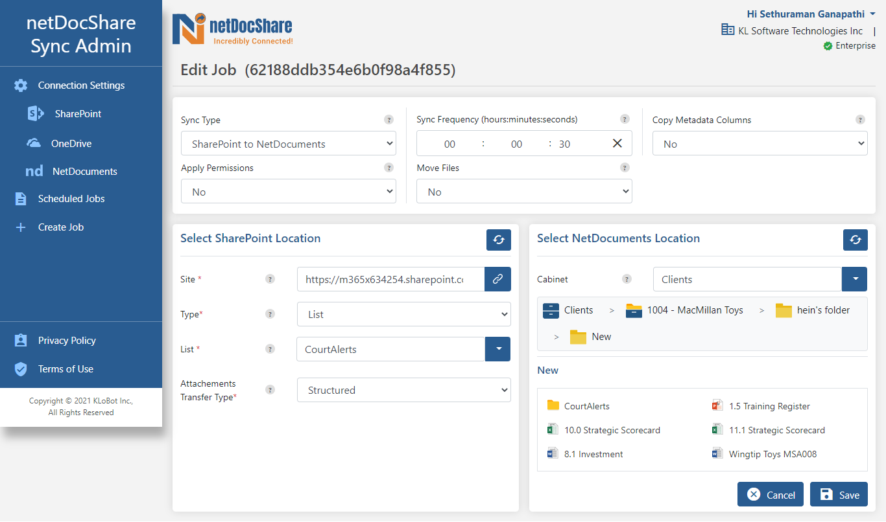Click the Scheduled Jobs document icon

click(21, 199)
